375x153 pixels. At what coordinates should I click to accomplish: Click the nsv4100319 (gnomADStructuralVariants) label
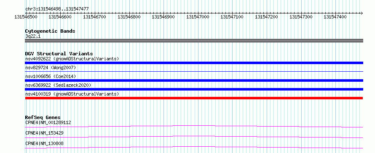(72, 94)
